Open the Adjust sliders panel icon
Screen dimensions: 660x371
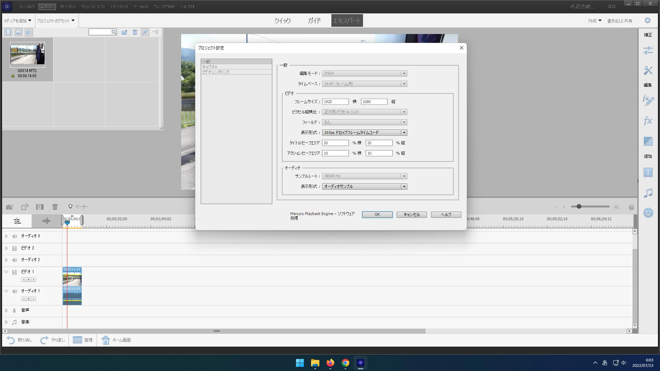648,50
